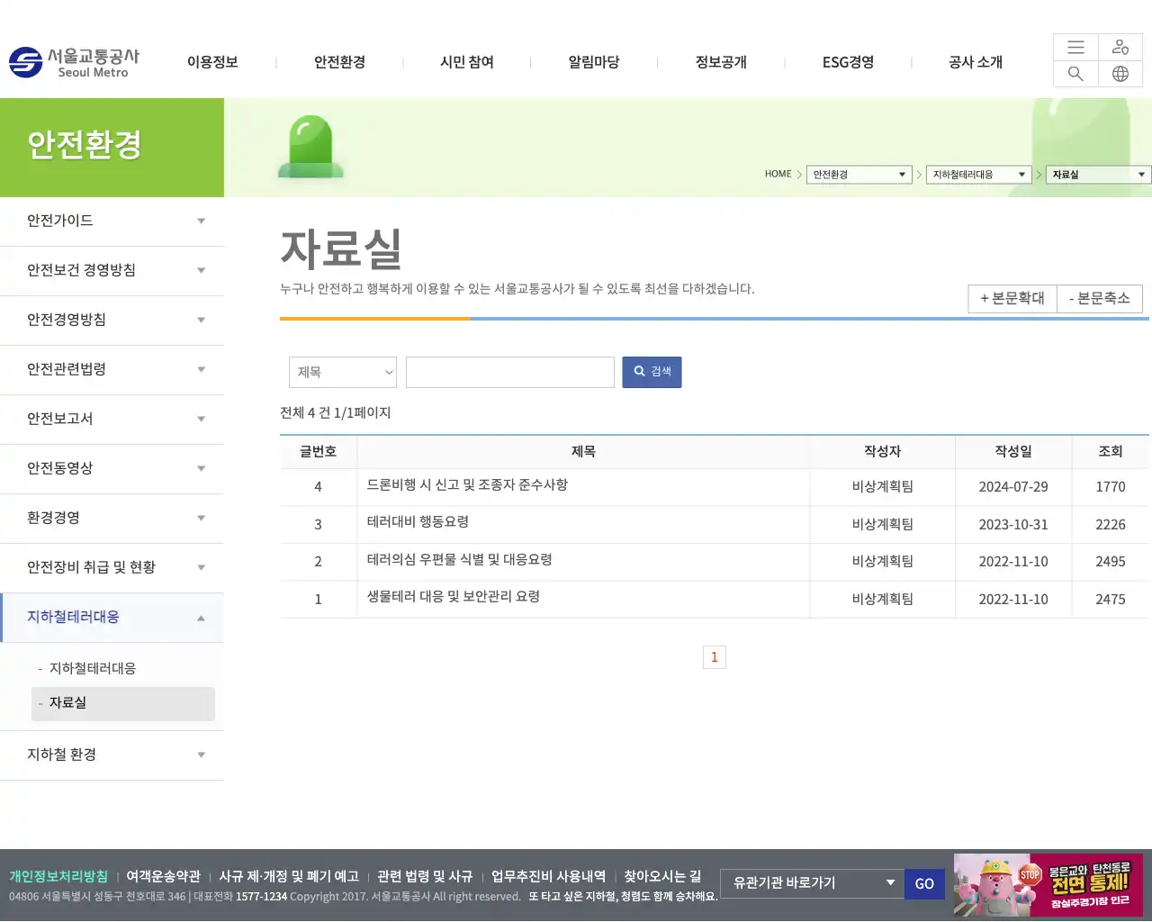Open the 시민 참여 top menu

click(467, 62)
